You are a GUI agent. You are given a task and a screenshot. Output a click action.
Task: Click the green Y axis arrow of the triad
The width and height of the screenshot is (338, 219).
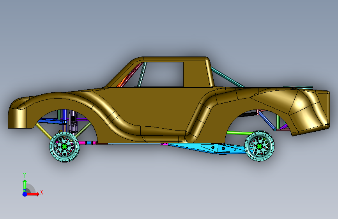[x=25, y=185]
